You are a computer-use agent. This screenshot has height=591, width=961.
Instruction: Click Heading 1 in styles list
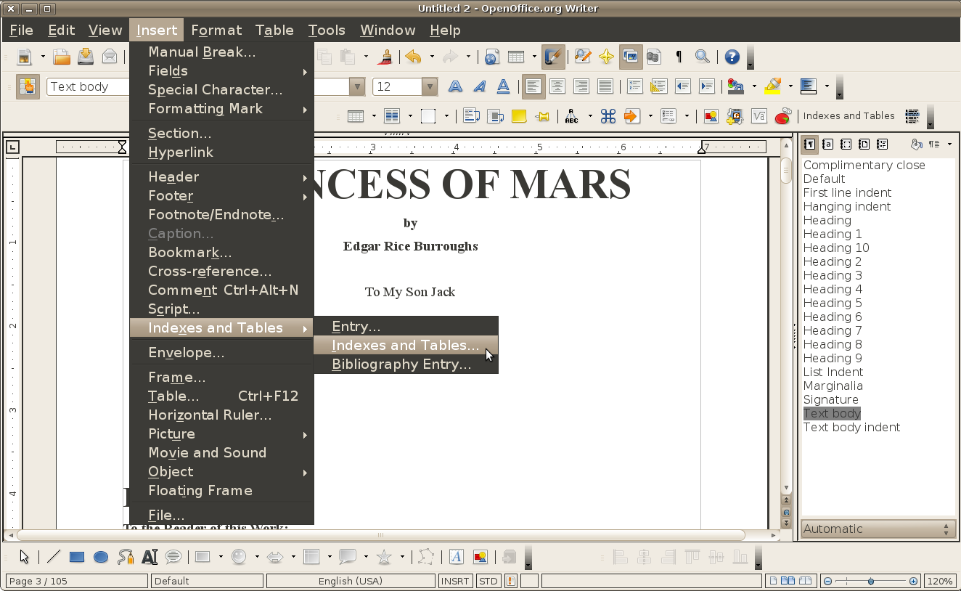[x=832, y=234]
